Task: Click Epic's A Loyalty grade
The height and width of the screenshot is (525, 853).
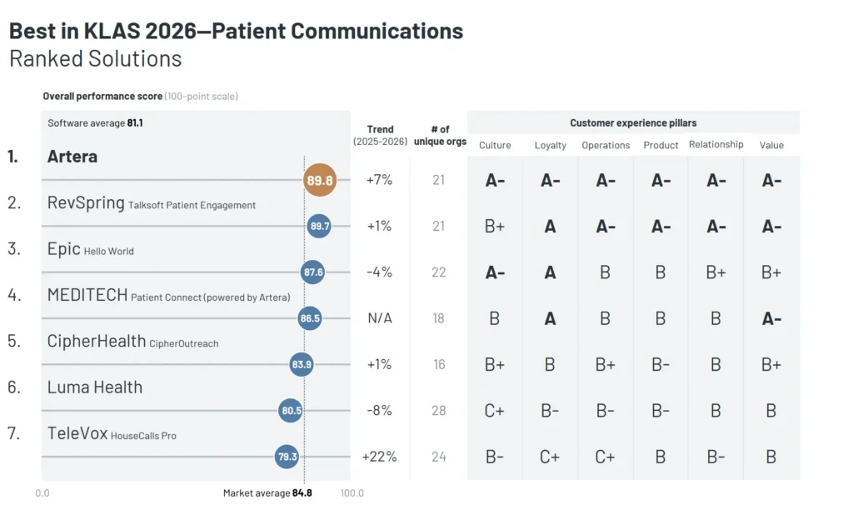Action: 550,272
